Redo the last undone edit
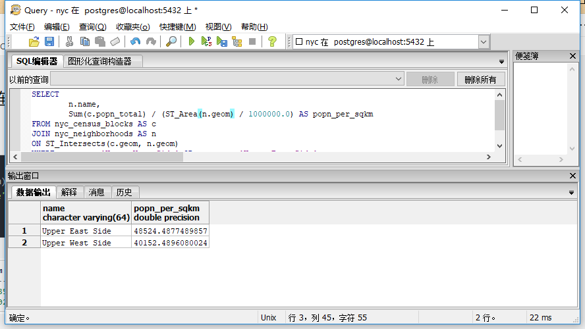 click(151, 41)
